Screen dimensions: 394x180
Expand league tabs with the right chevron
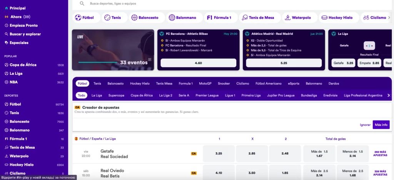pos(389,95)
